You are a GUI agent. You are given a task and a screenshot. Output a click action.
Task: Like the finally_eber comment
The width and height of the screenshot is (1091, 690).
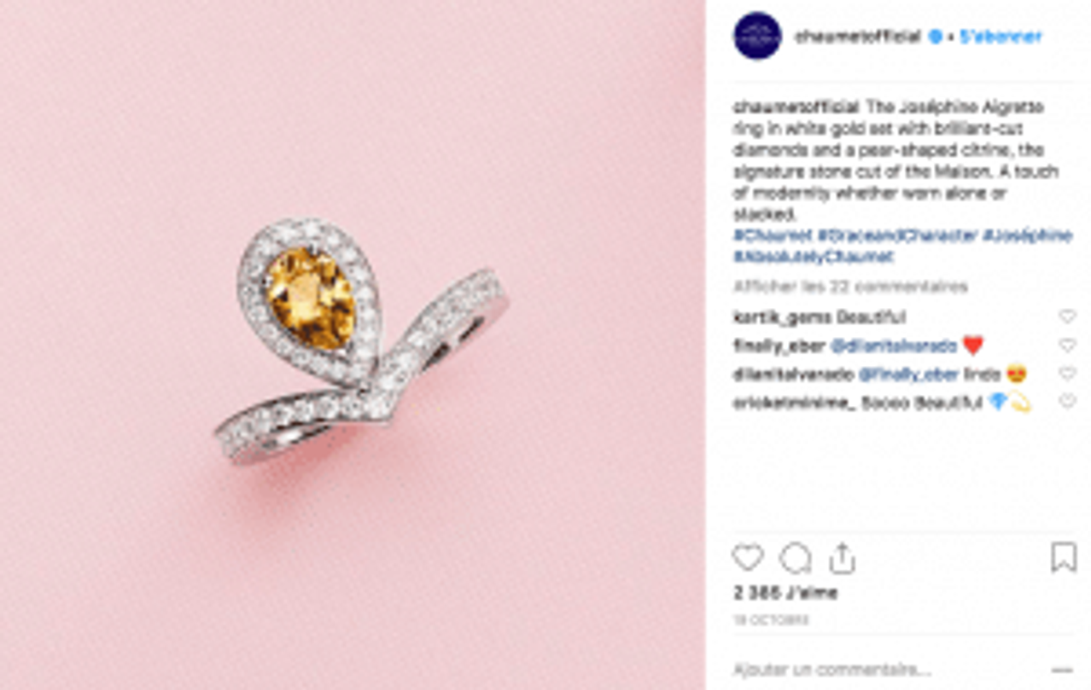tap(1067, 345)
